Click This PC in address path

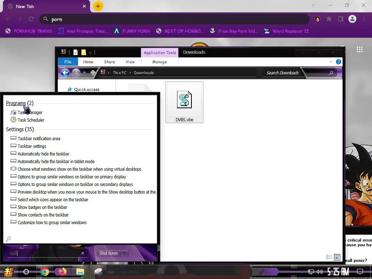click(x=120, y=73)
